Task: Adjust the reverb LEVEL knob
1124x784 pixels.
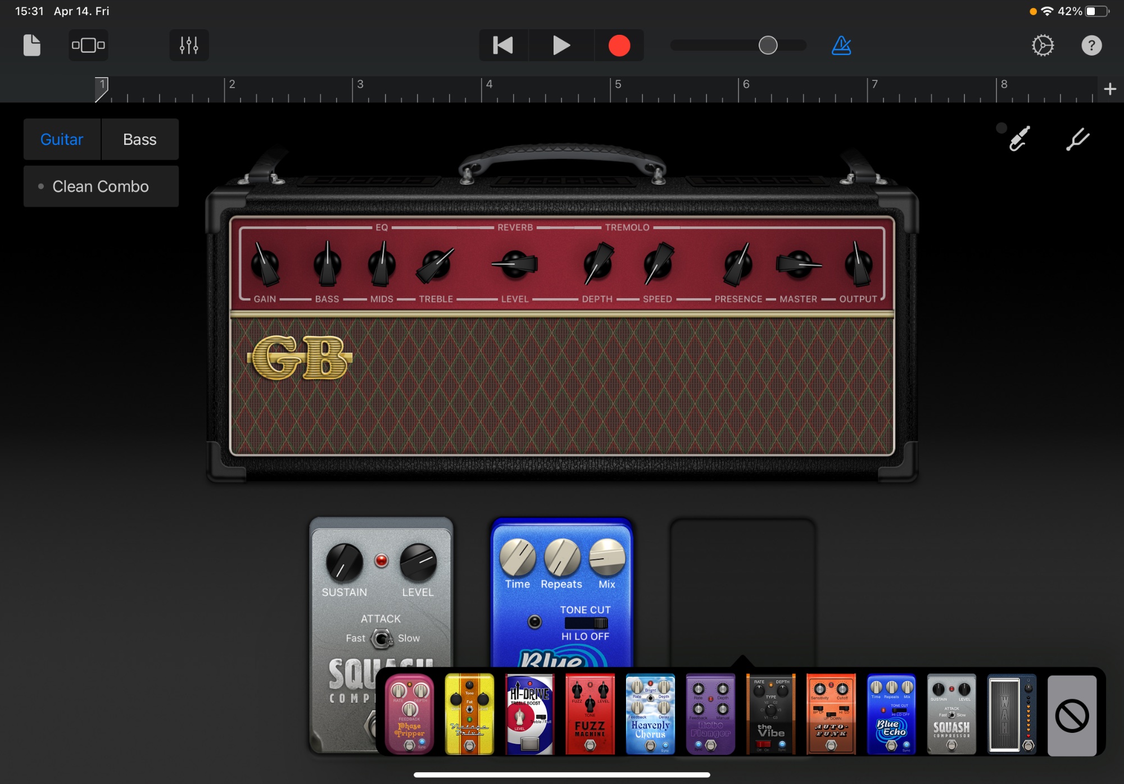Action: (x=515, y=264)
